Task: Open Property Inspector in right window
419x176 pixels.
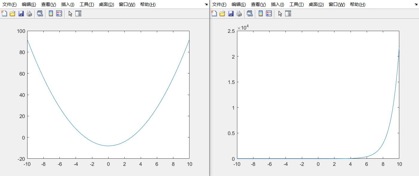Action: tap(288, 13)
